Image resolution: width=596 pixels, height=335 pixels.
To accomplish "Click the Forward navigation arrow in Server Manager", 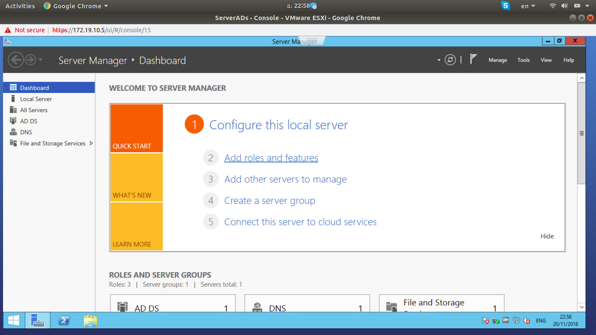I will (x=30, y=60).
